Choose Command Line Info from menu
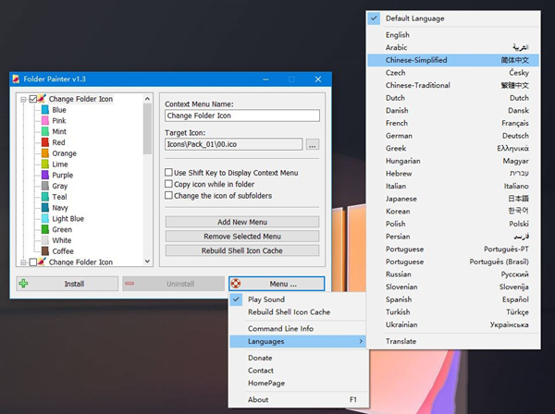This screenshot has width=555, height=414. tap(281, 328)
